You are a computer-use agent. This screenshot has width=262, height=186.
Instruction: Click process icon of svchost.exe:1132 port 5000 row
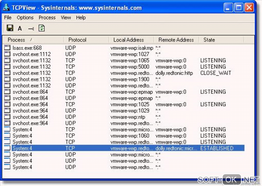point(7,67)
